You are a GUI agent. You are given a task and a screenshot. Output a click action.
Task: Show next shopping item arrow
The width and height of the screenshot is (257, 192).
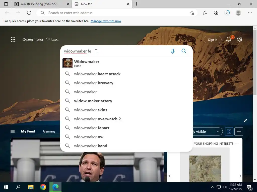pos(240,176)
